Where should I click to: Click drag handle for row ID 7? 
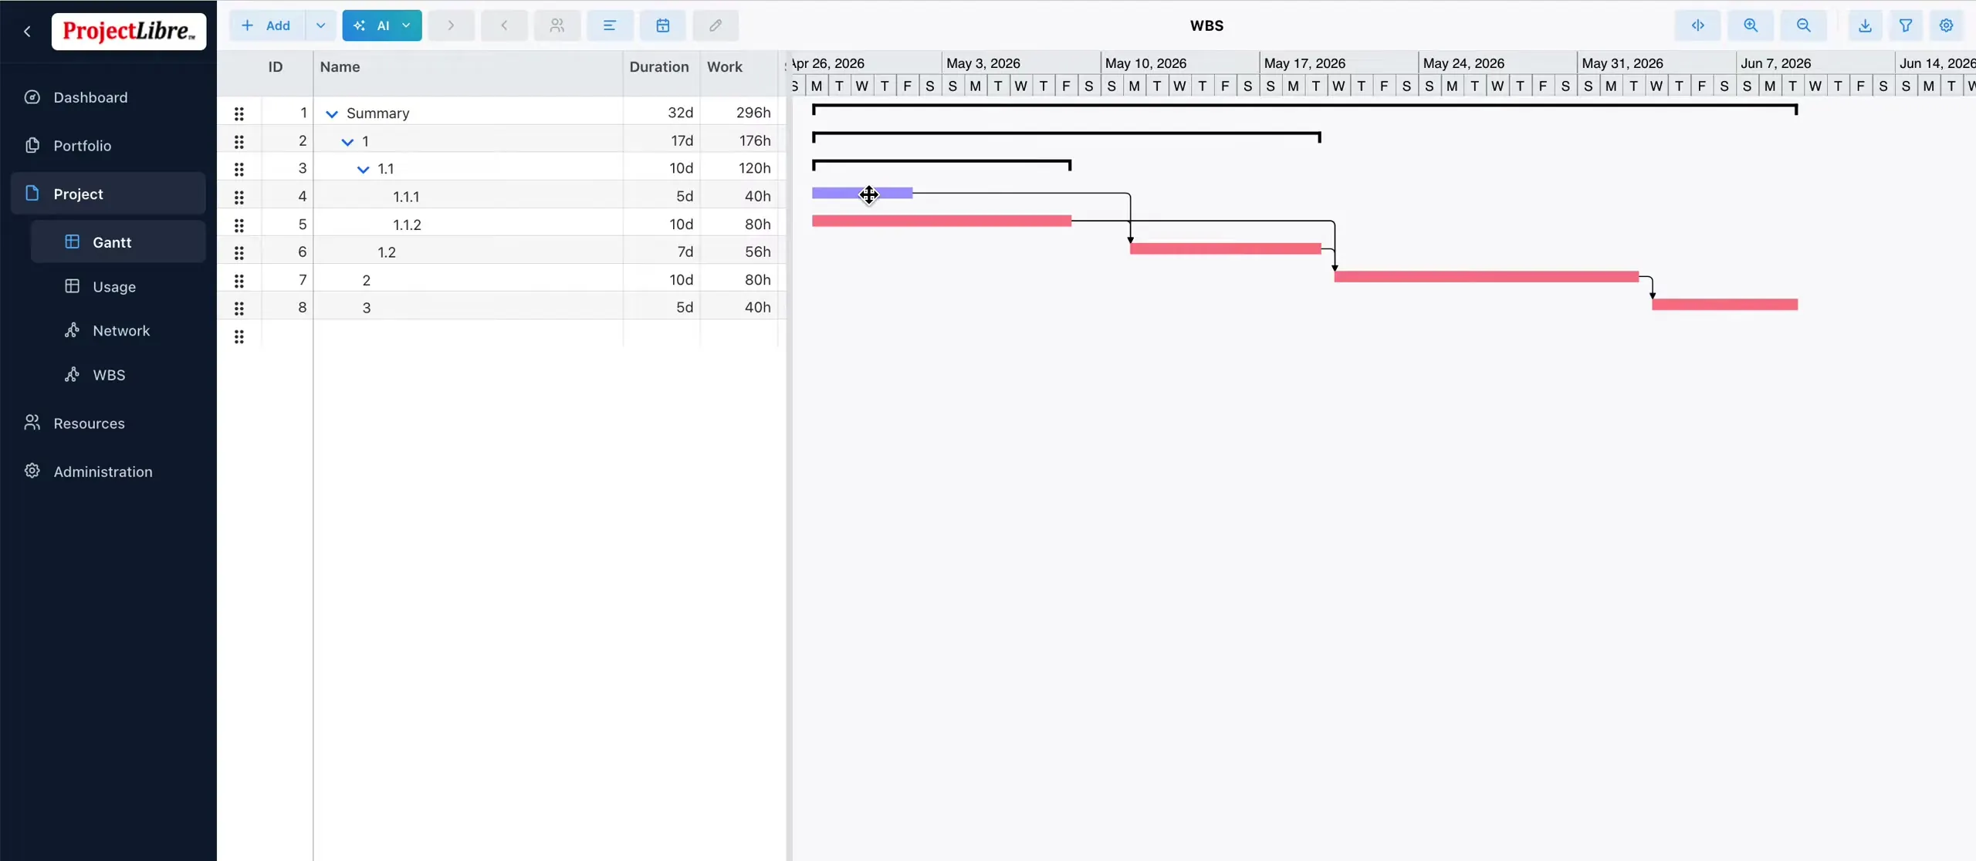239,281
